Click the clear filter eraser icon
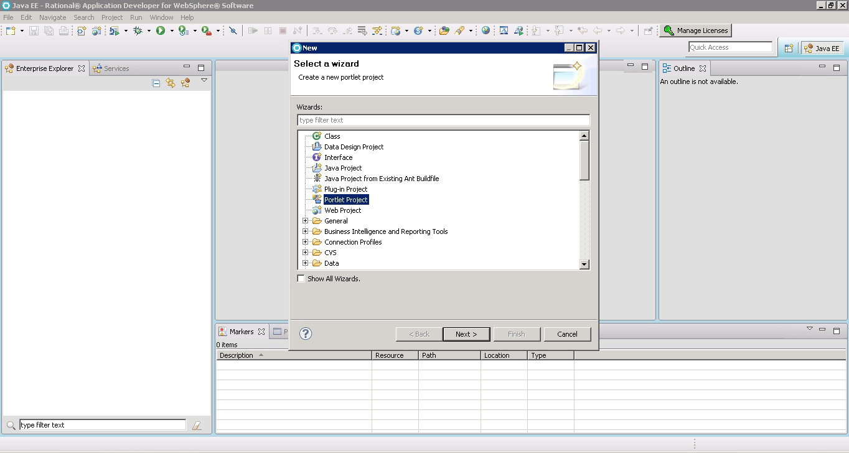849x453 pixels. [x=197, y=426]
